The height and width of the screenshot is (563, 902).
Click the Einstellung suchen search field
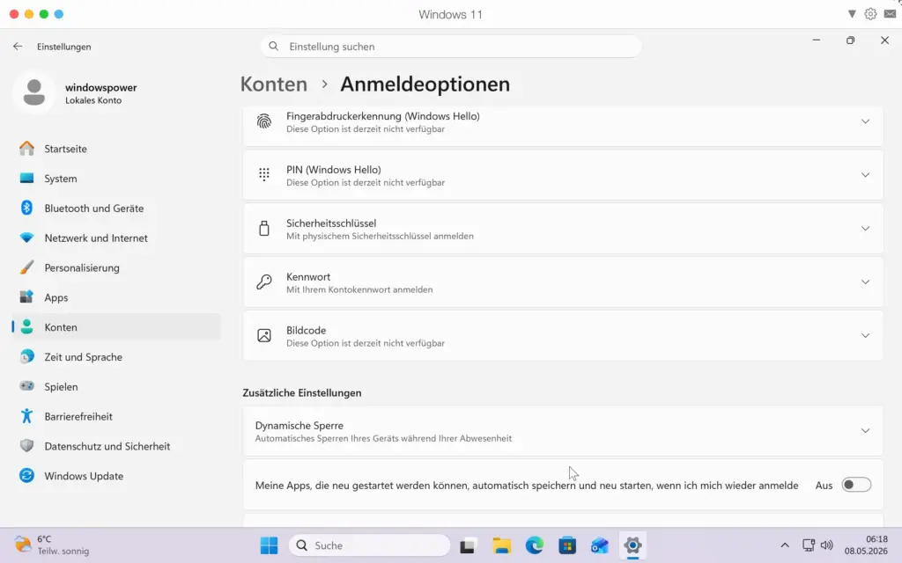451,47
